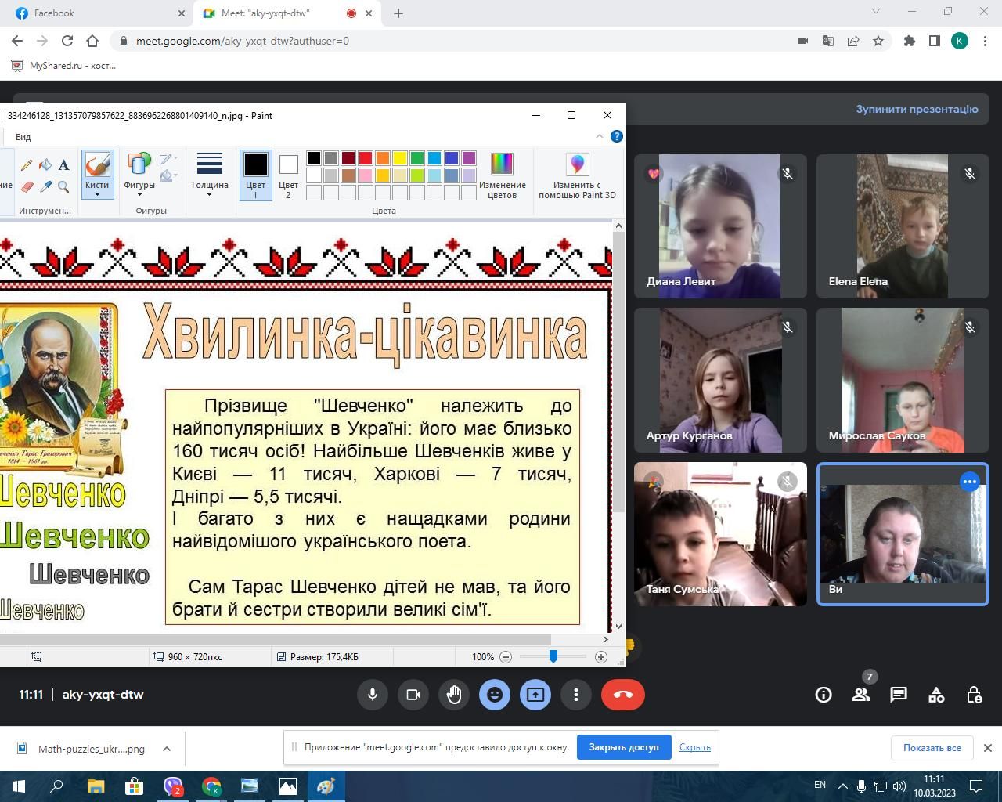Image resolution: width=1002 pixels, height=802 pixels.
Task: Open the Вид tab in Paint
Action: click(x=23, y=137)
